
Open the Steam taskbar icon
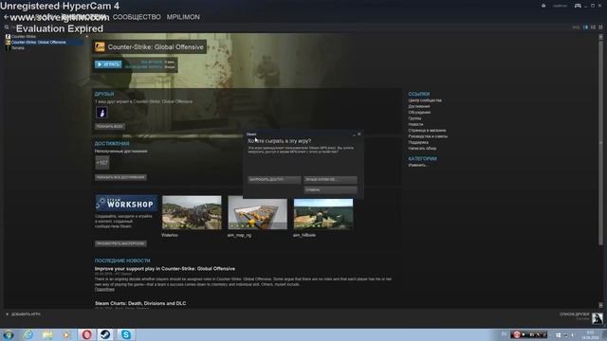[x=105, y=334]
